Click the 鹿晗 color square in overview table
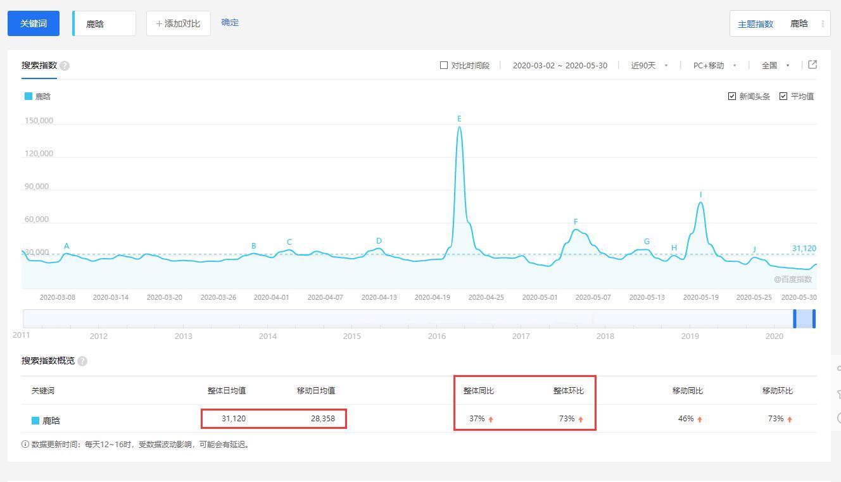 pyautogui.click(x=35, y=420)
